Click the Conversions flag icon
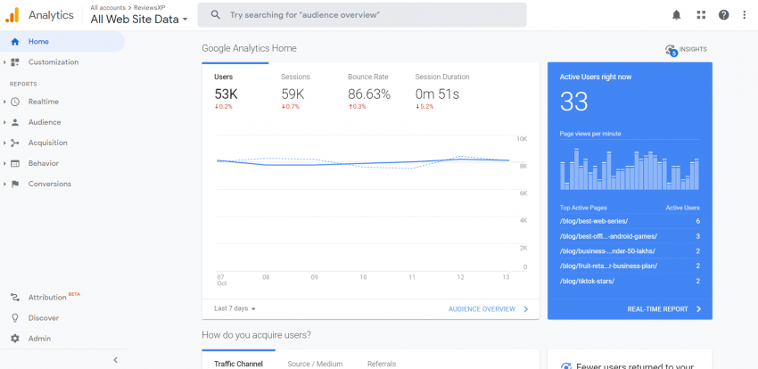Viewport: 758px width, 369px height. click(15, 184)
